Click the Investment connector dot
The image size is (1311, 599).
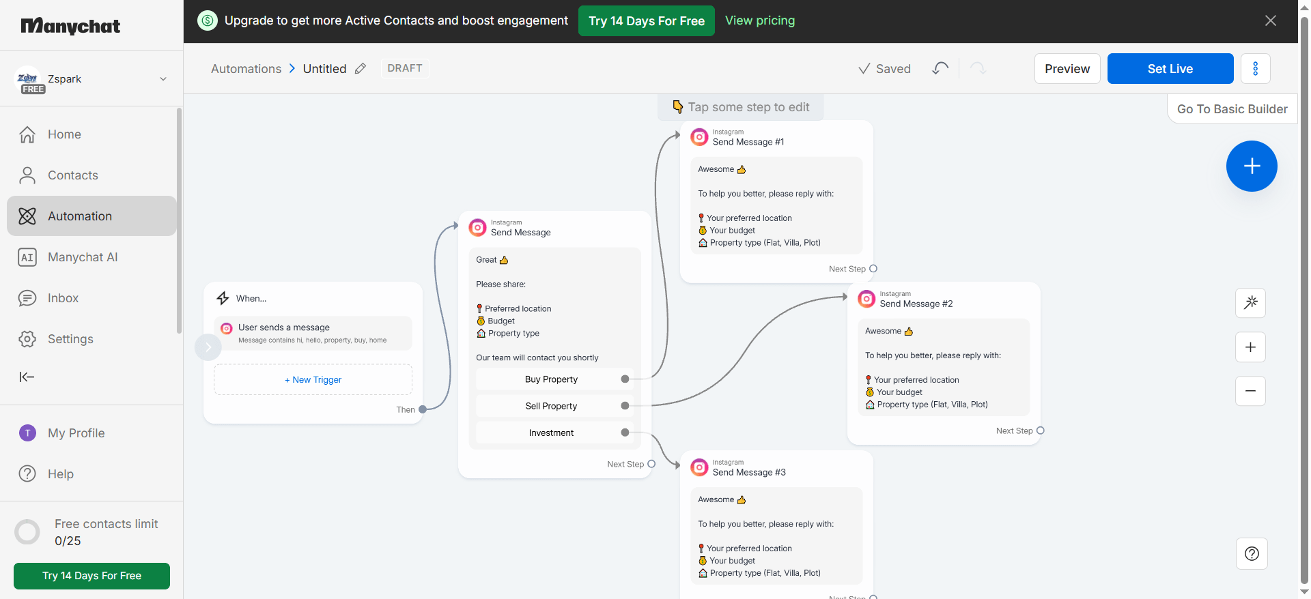click(x=625, y=433)
